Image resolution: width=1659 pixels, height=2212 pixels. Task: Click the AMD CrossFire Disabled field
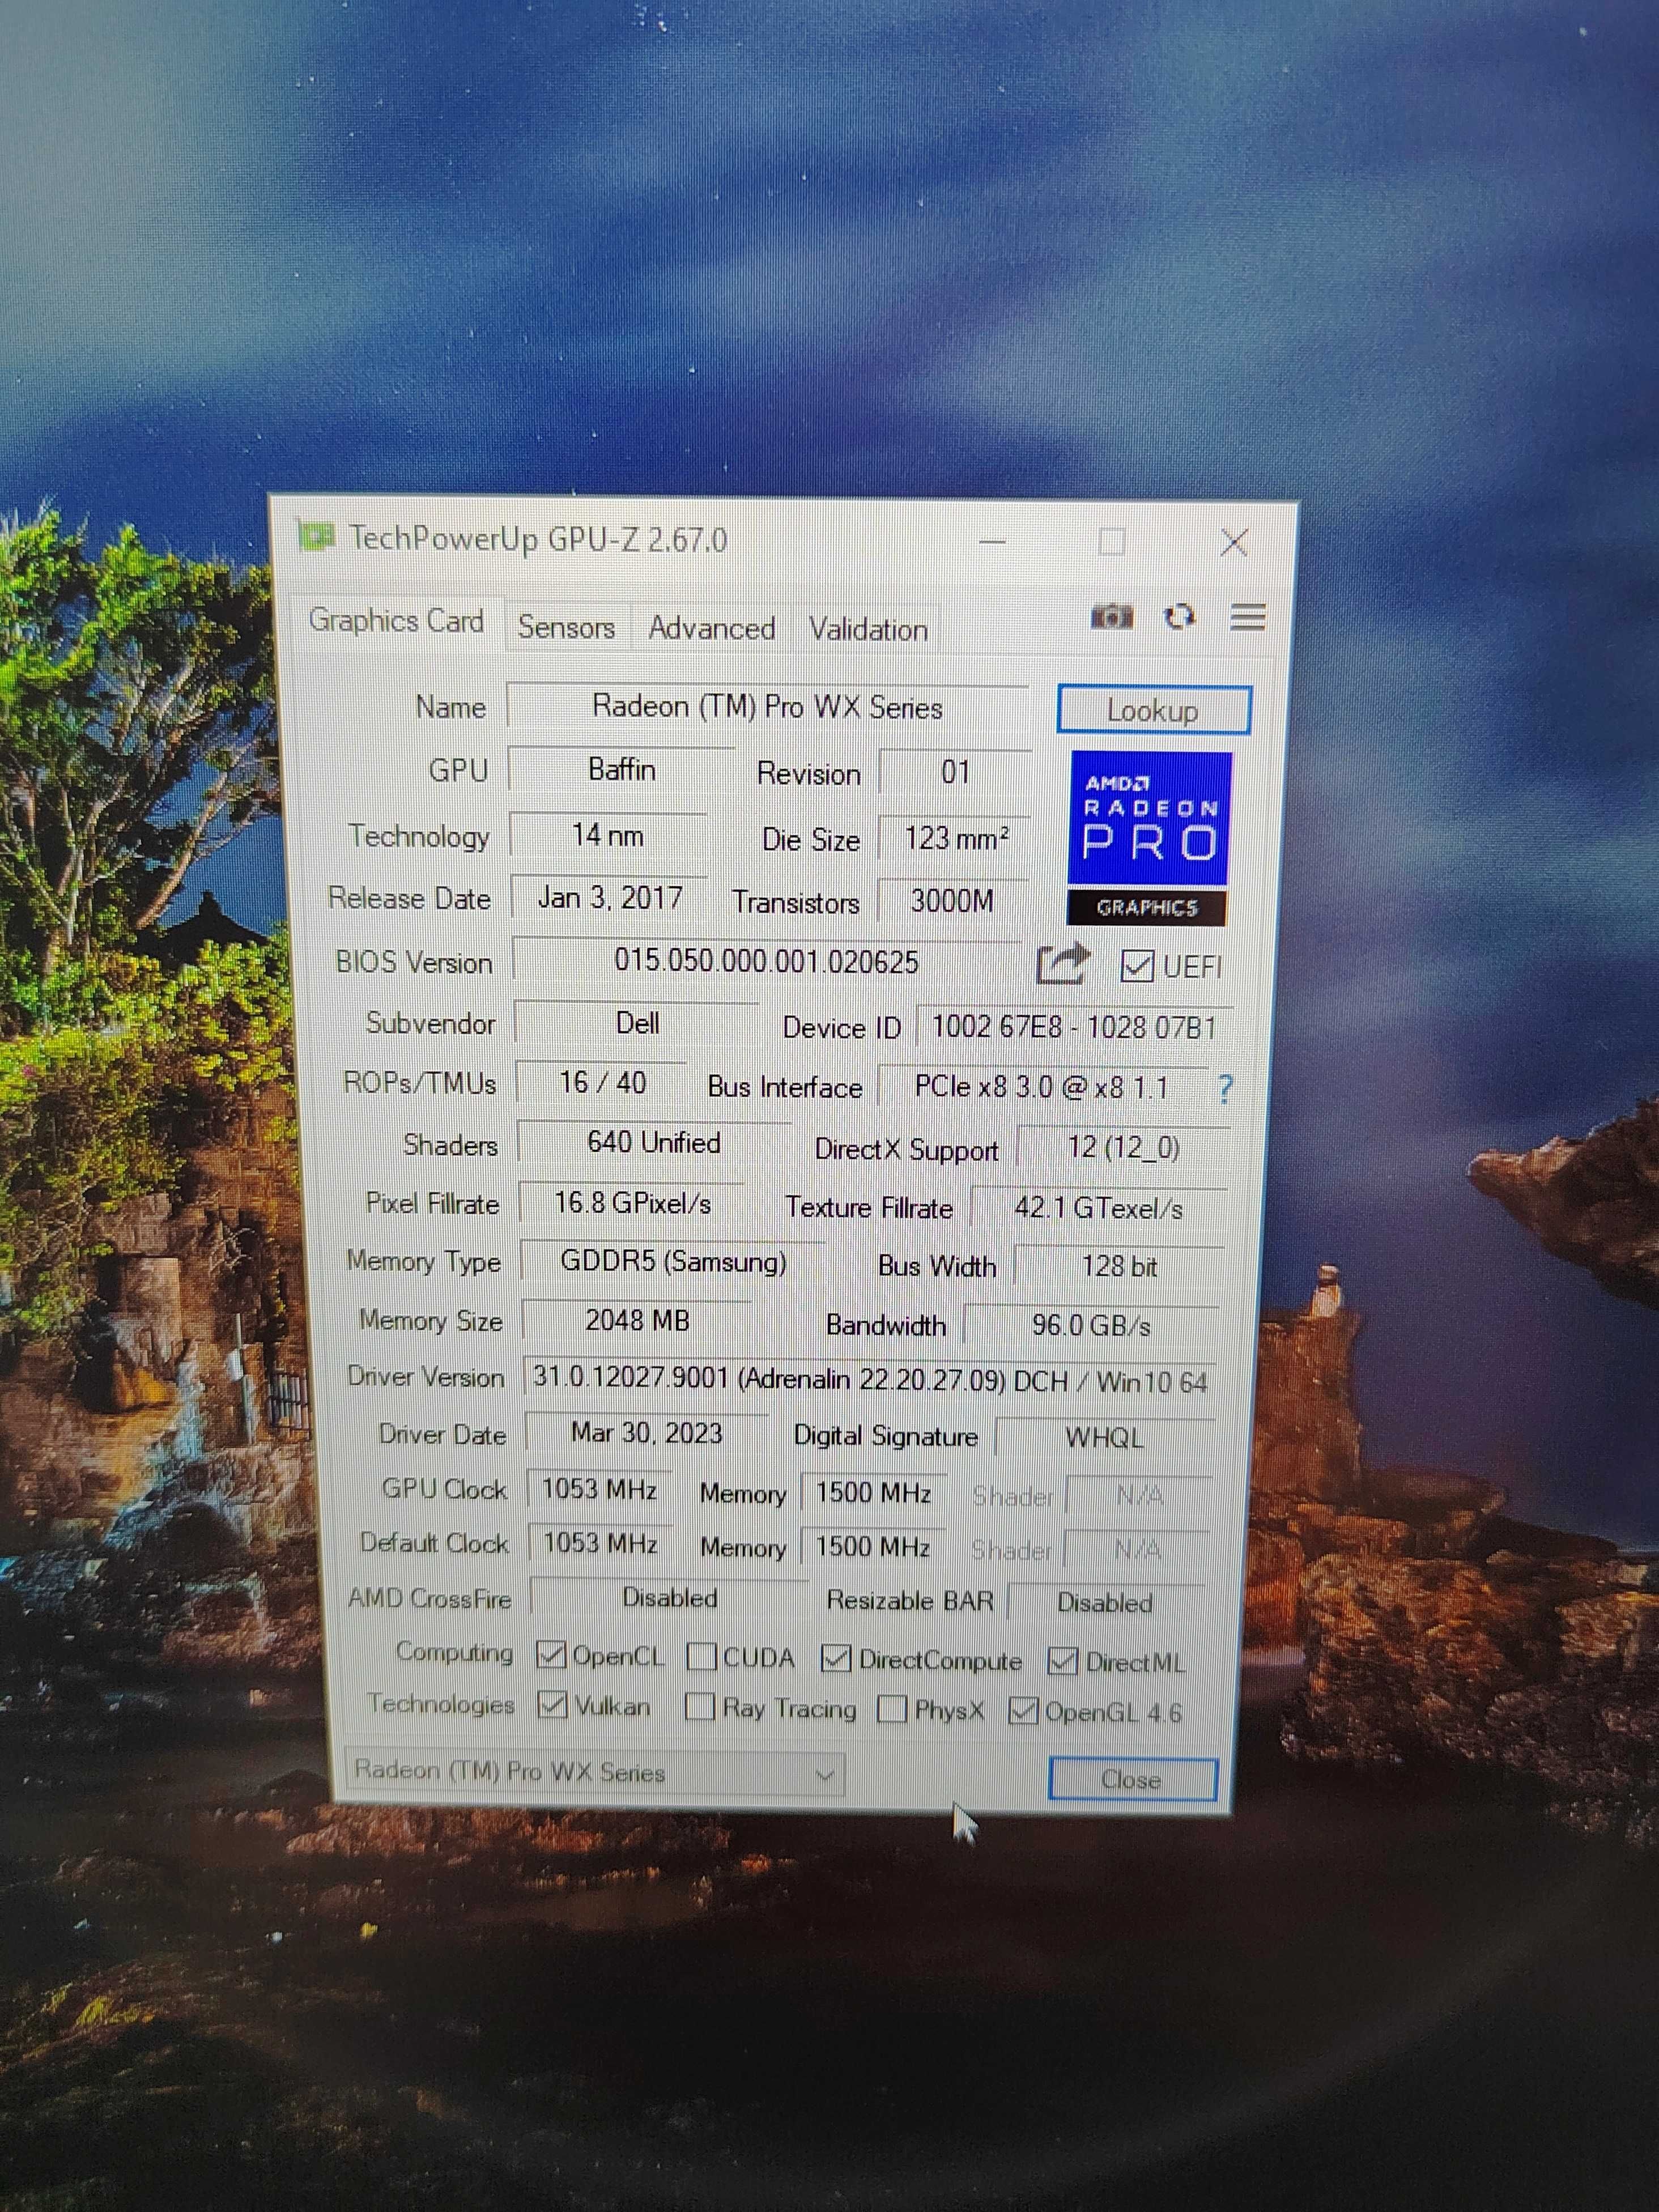pos(669,1598)
